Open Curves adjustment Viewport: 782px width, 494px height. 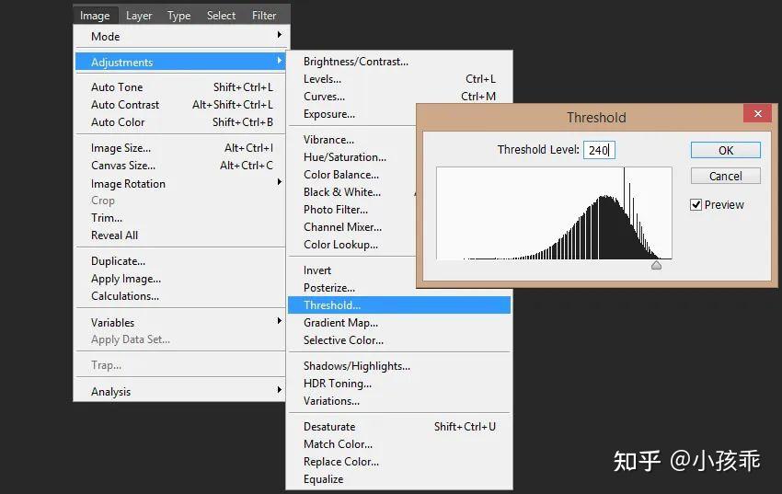coord(399,97)
